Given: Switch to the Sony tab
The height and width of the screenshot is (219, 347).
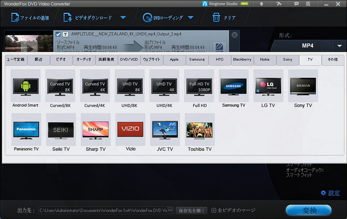Looking at the screenshot, I should (288, 60).
